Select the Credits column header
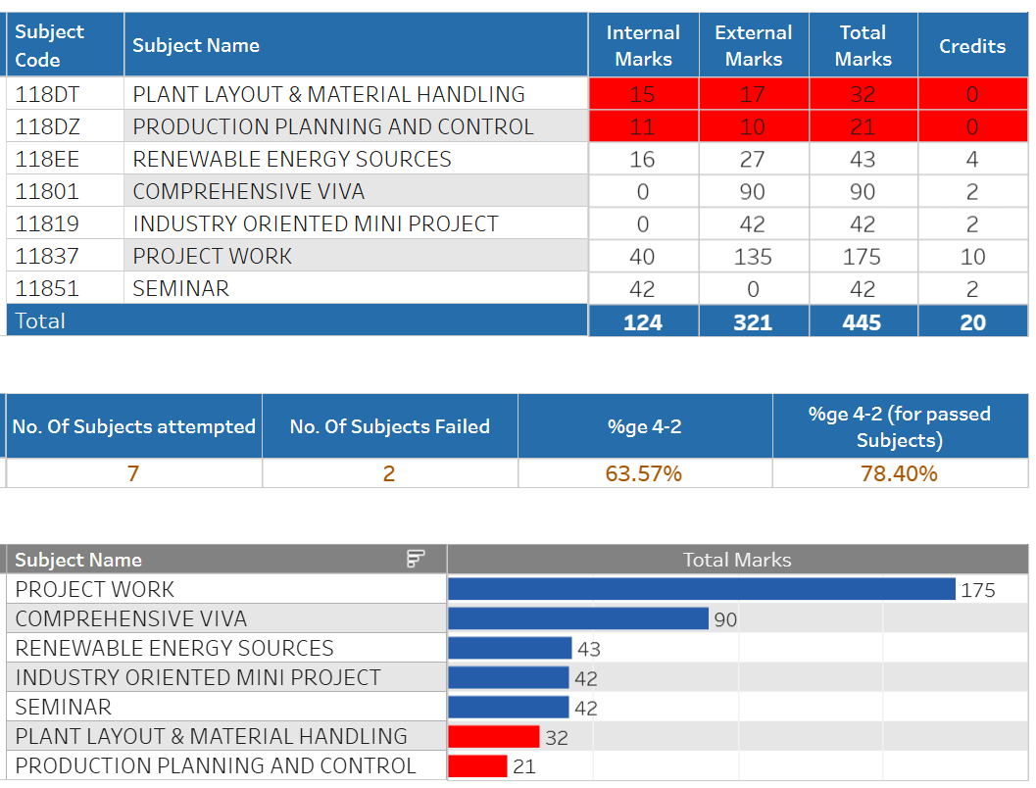The height and width of the screenshot is (788, 1036). 971,46
